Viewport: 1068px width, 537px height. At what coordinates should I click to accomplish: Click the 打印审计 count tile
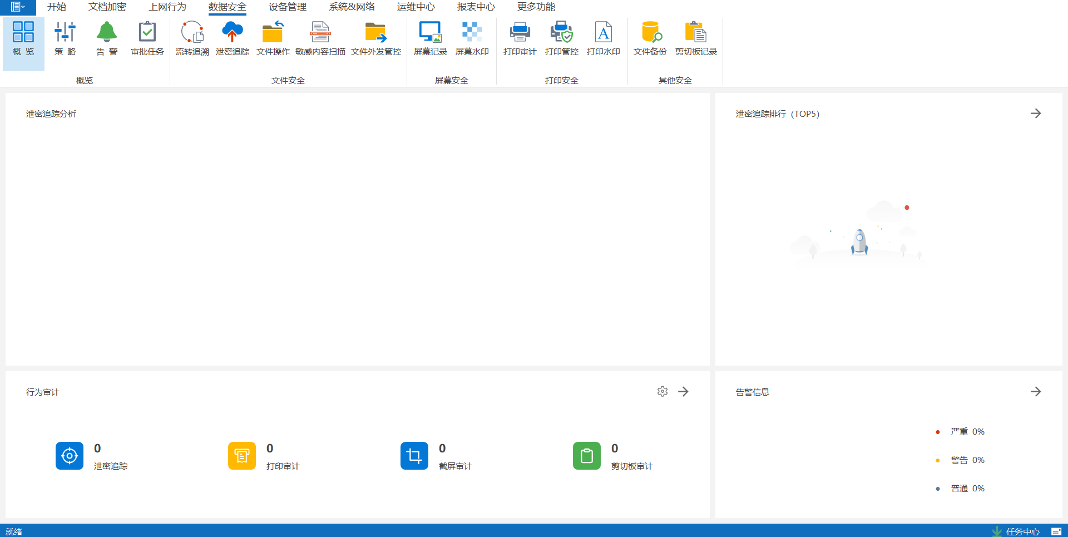242,456
